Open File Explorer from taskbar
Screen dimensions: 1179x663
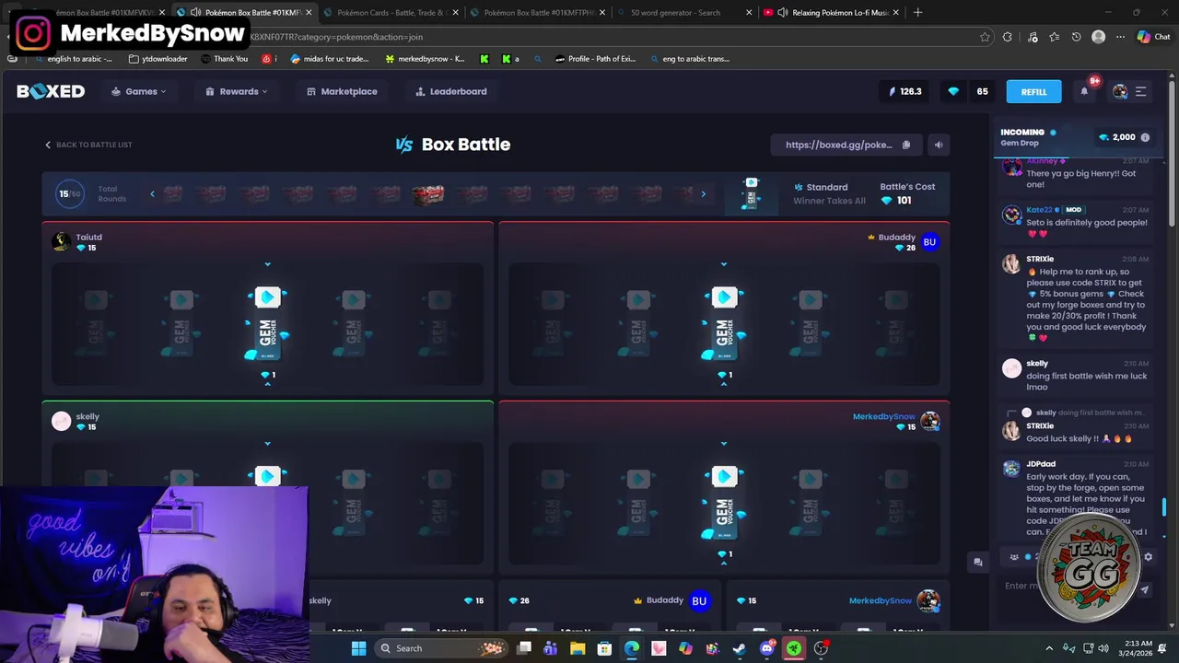pyautogui.click(x=578, y=648)
